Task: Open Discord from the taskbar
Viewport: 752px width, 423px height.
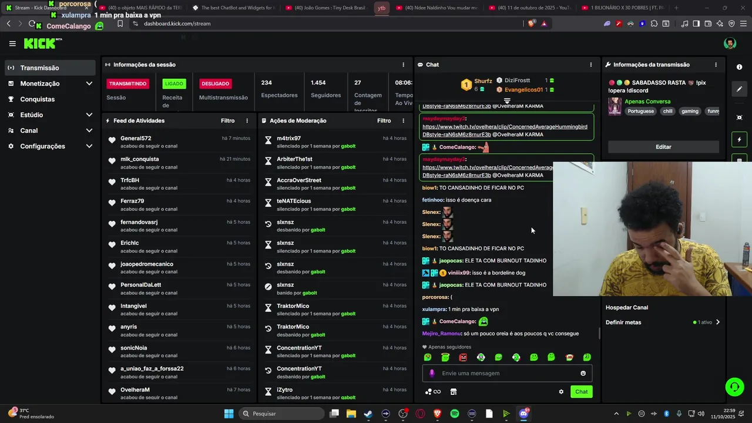Action: 523,414
